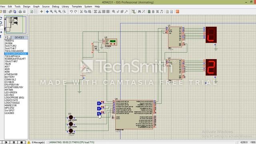
Task: Click the Remove Sheet toolbar icon
Action: [157, 12]
